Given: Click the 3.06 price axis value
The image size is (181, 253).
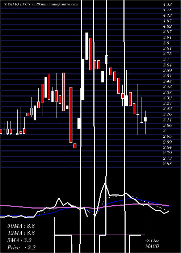Looking at the screenshot, I should [167, 125].
